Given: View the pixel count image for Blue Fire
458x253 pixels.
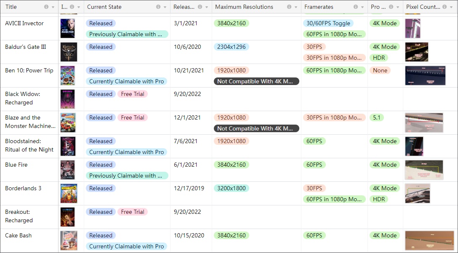Looking at the screenshot, I should [424, 170].
